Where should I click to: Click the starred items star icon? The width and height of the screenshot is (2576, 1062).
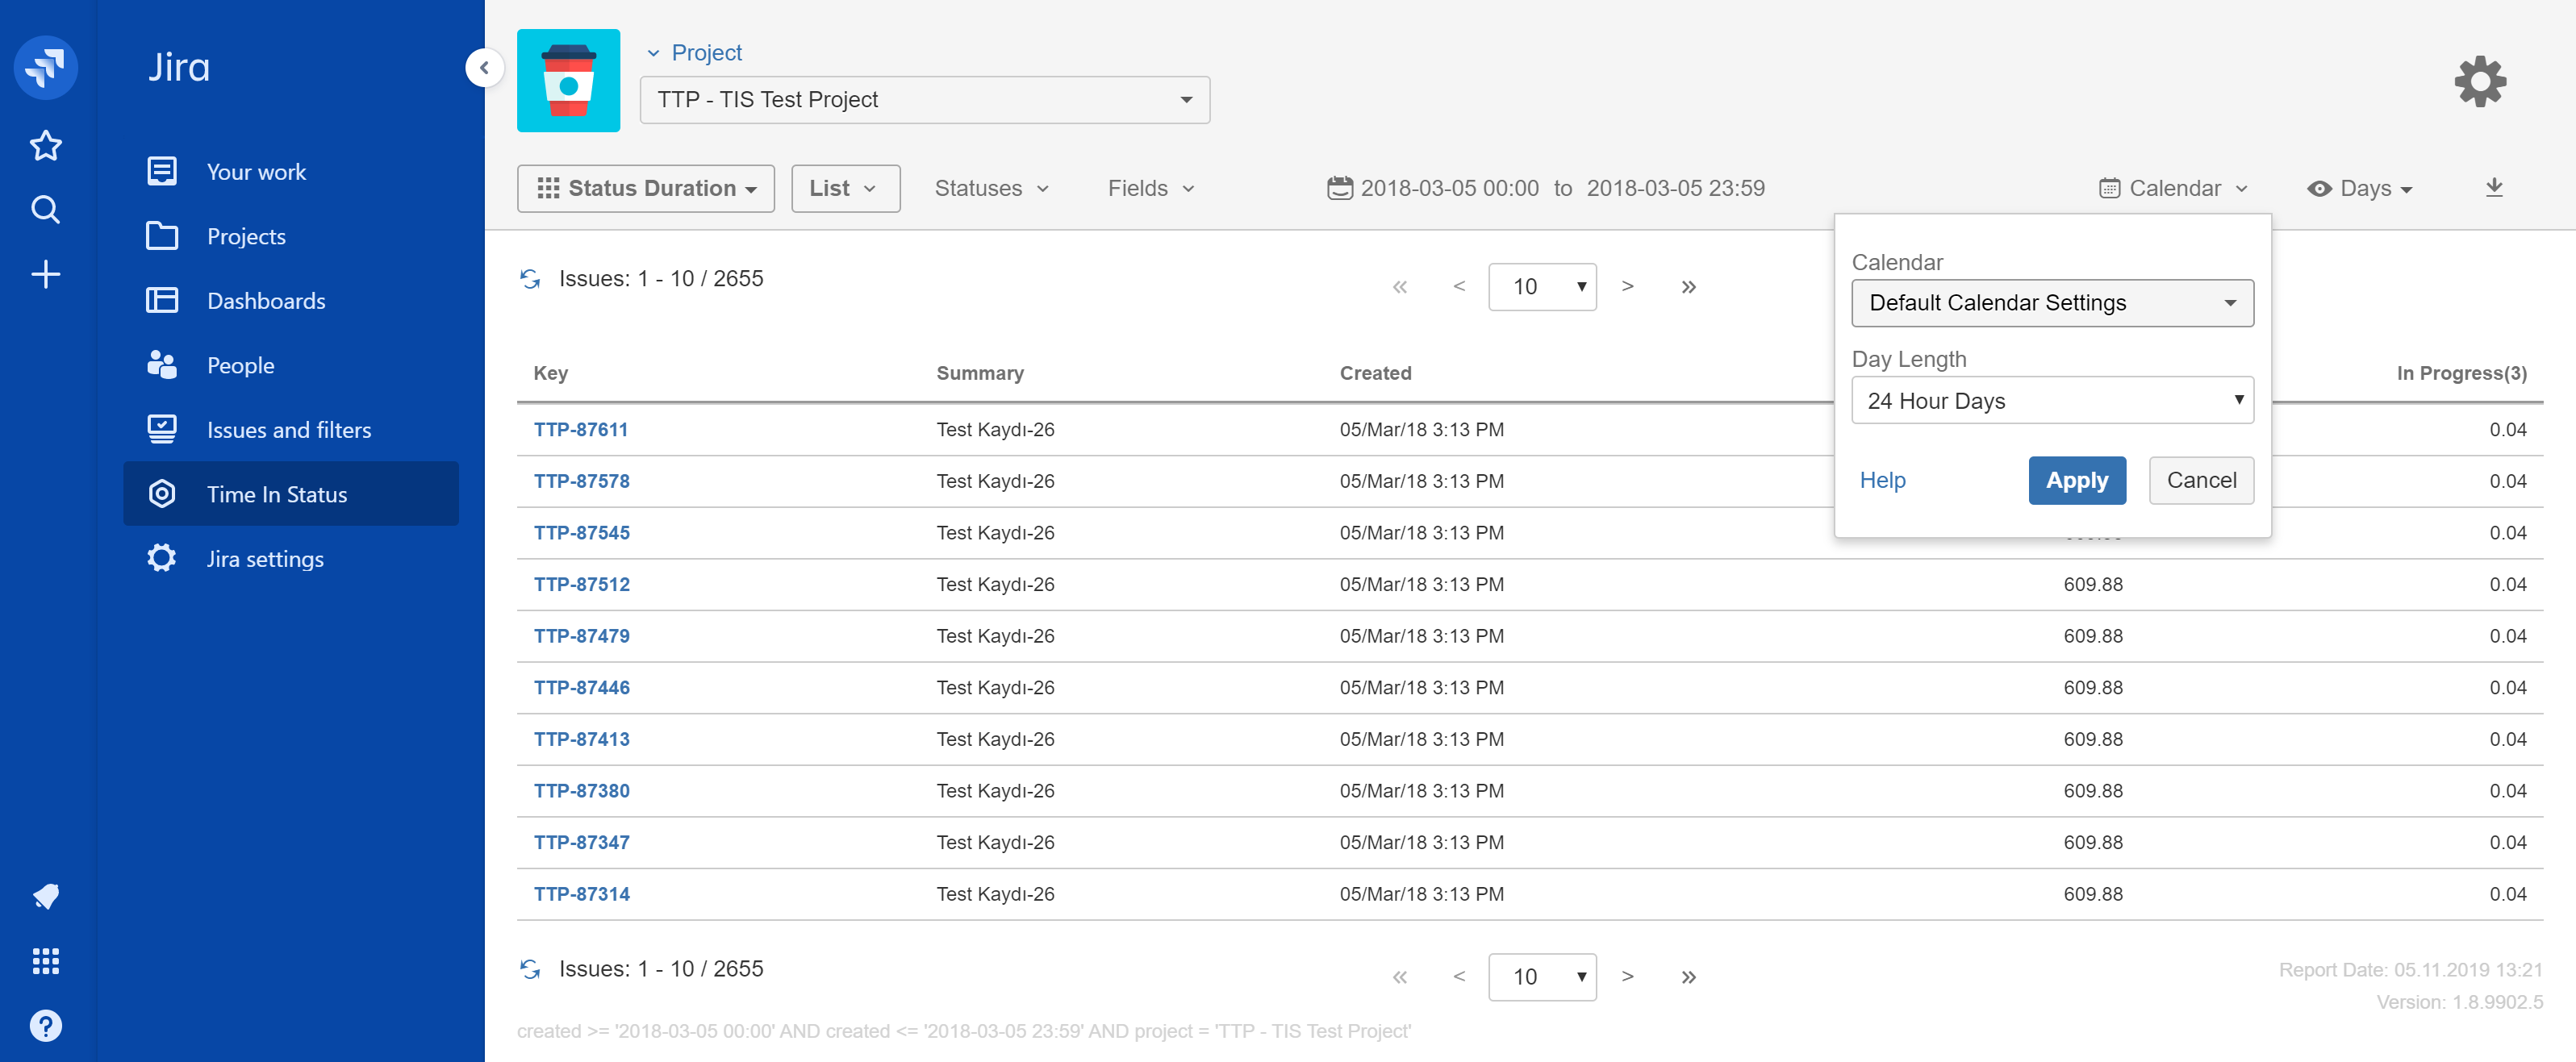click(x=46, y=146)
